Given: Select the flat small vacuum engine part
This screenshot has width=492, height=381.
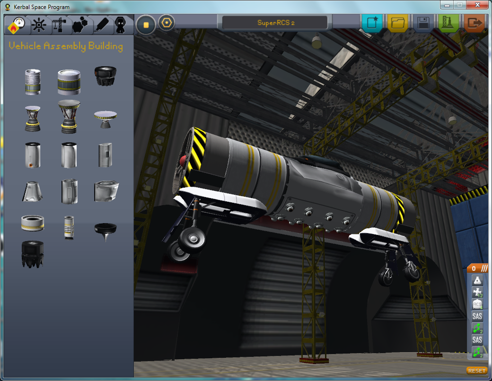Looking at the screenshot, I should pyautogui.click(x=105, y=119).
